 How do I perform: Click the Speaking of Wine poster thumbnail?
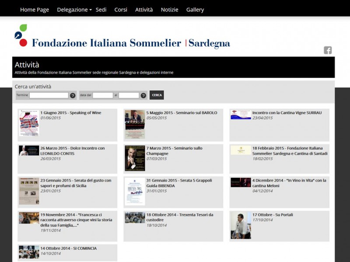(x=29, y=123)
